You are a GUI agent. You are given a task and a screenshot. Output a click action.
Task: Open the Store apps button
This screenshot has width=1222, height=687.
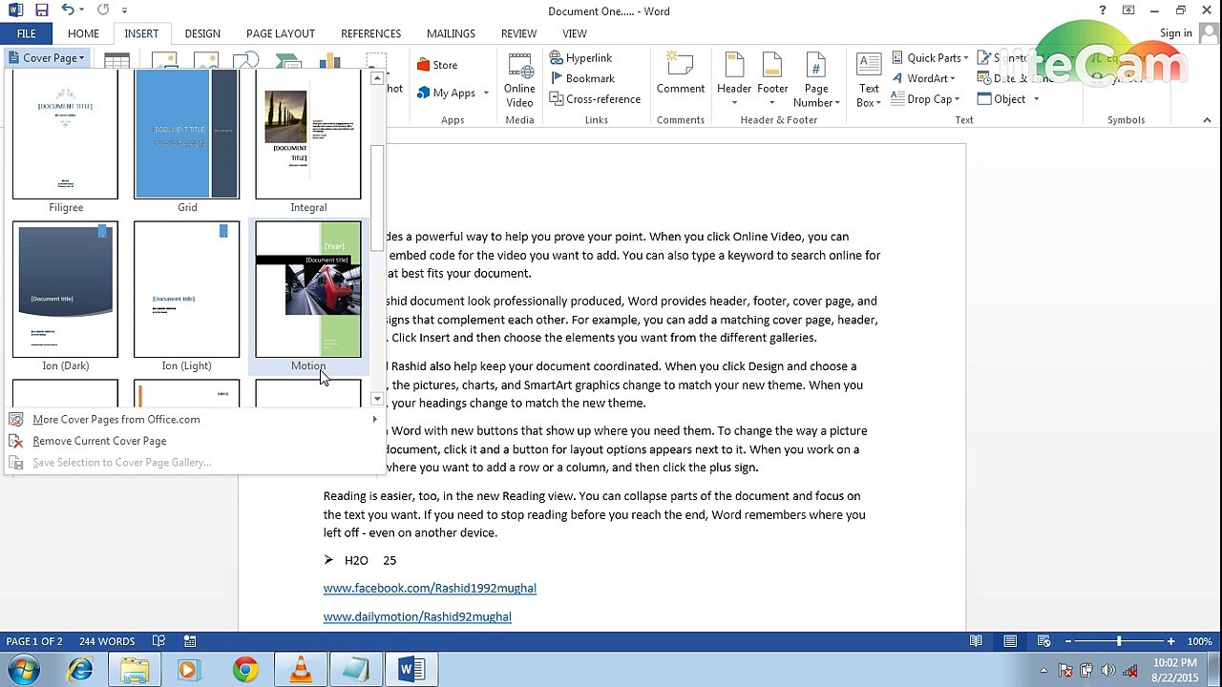click(437, 65)
